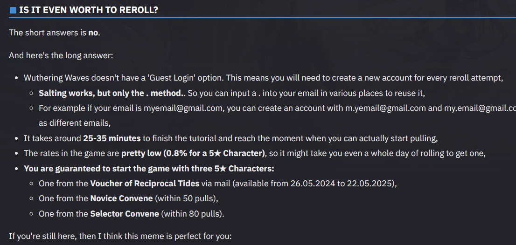Viewport: 516px width, 245px height.
Task: Click the my.email@gmail address at line end
Action: coord(480,108)
